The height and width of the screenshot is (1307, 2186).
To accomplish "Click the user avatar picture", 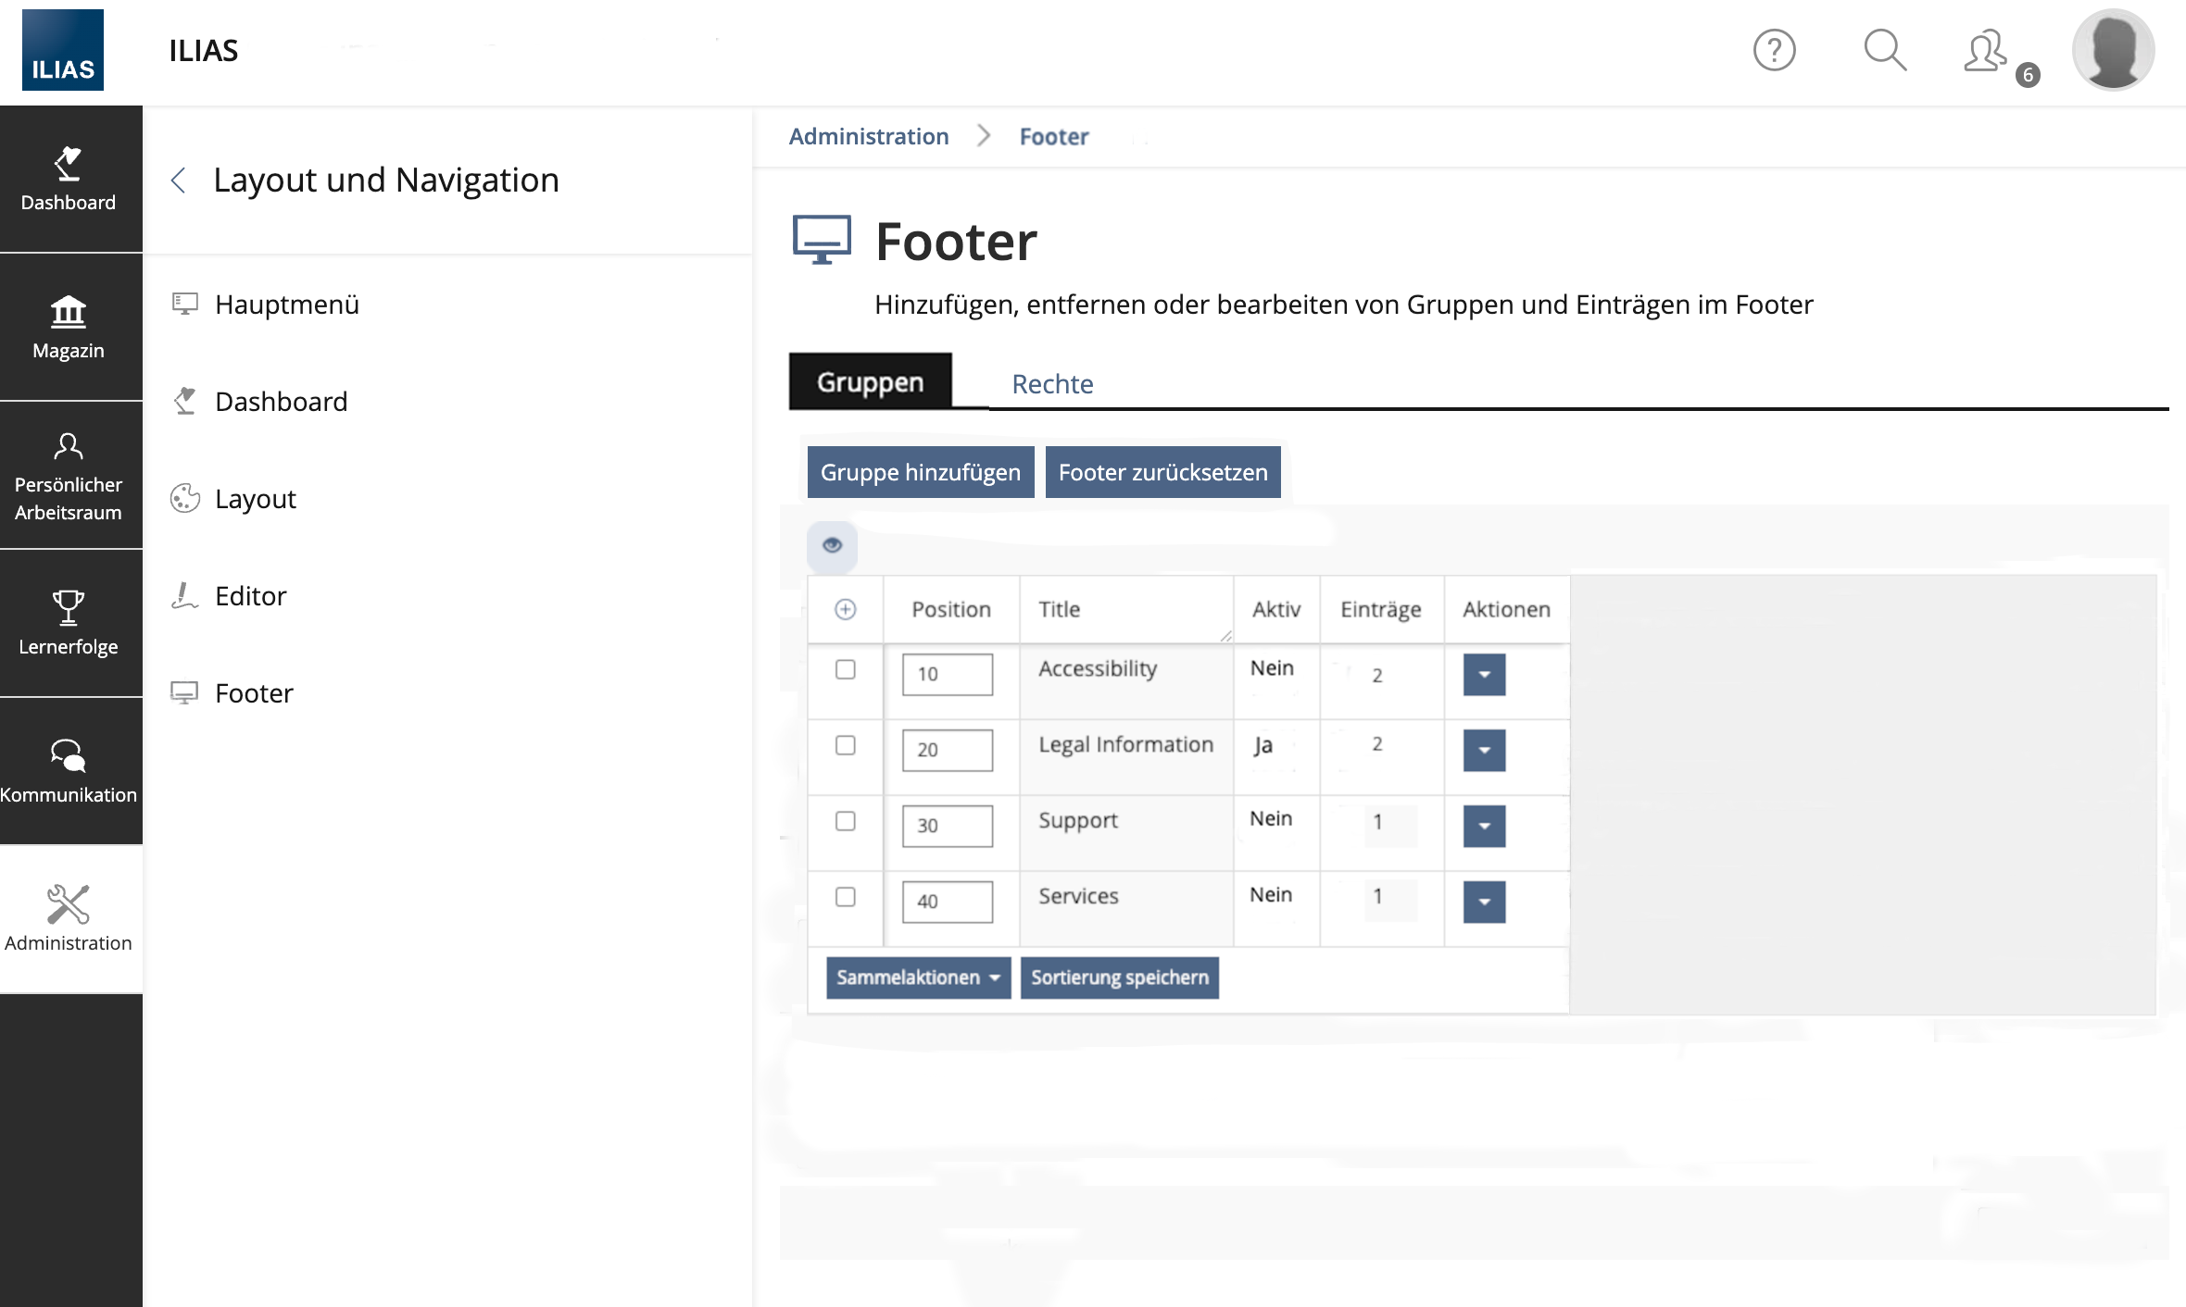I will point(2113,50).
